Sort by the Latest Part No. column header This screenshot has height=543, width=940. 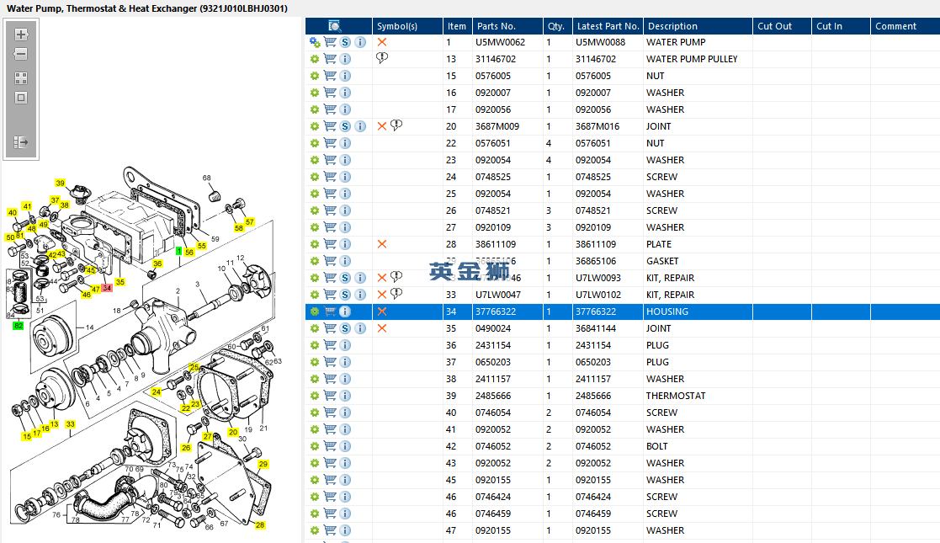pos(608,26)
